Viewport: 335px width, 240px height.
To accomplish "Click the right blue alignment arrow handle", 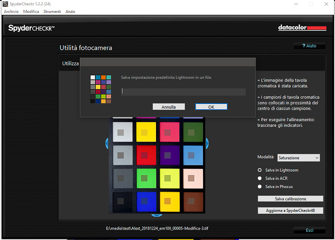I will point(207,143).
